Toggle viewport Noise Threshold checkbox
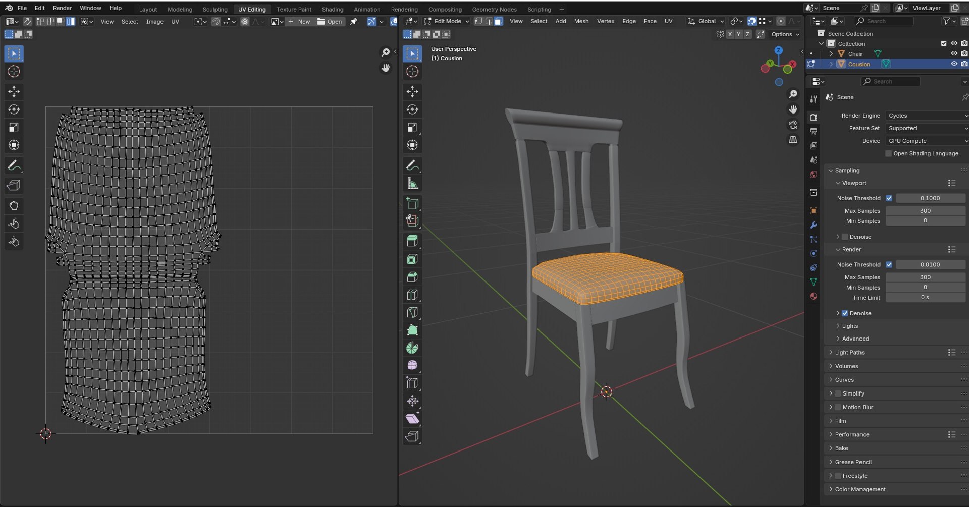This screenshot has height=507, width=969. (x=889, y=198)
